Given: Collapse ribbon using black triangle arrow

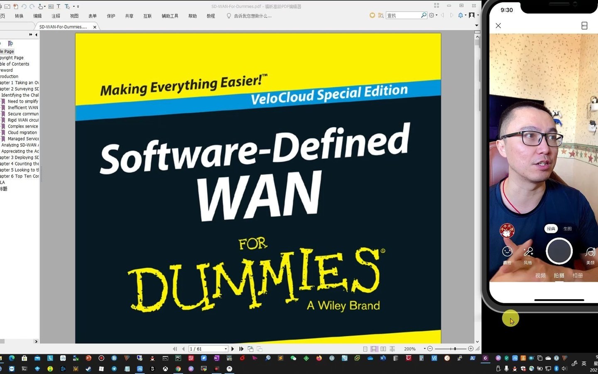Looking at the screenshot, I should coord(477,26).
